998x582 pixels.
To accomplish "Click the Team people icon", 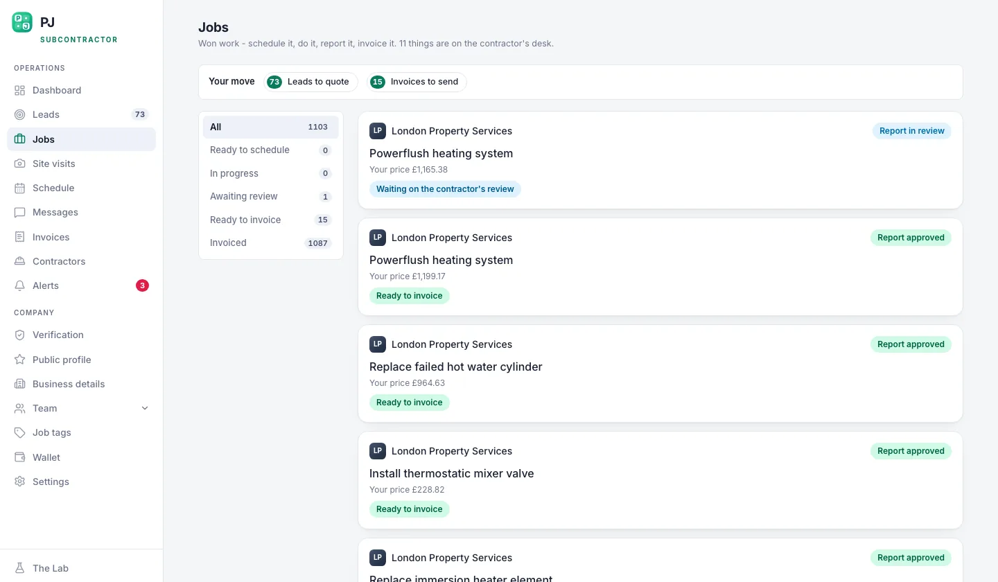I will 19,408.
